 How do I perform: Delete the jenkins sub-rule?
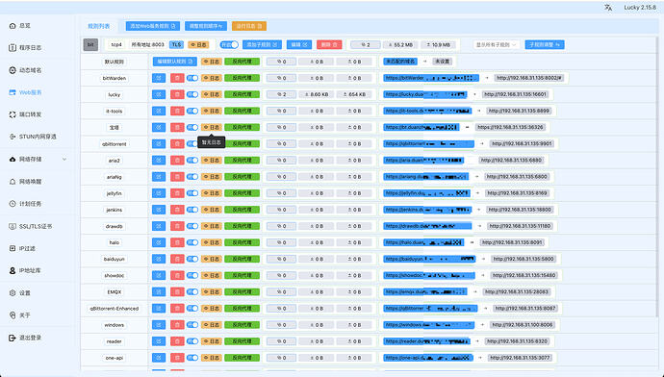point(177,210)
